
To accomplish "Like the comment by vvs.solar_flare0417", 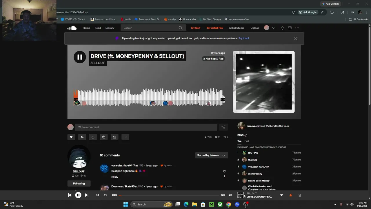I will coord(224,171).
